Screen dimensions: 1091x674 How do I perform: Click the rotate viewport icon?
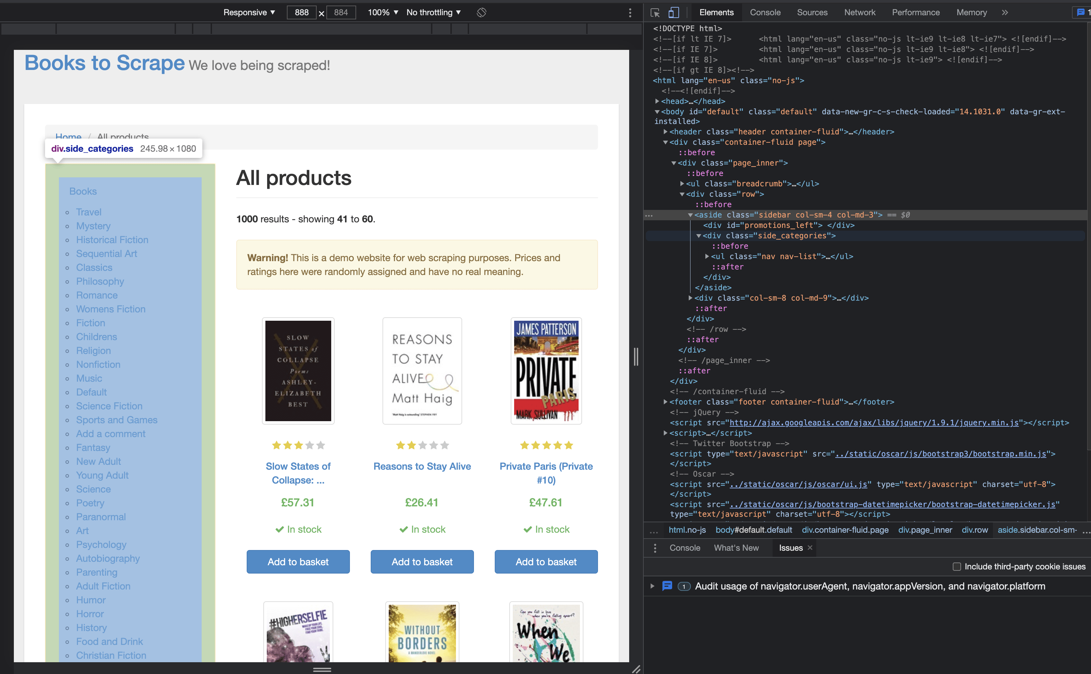click(x=482, y=12)
